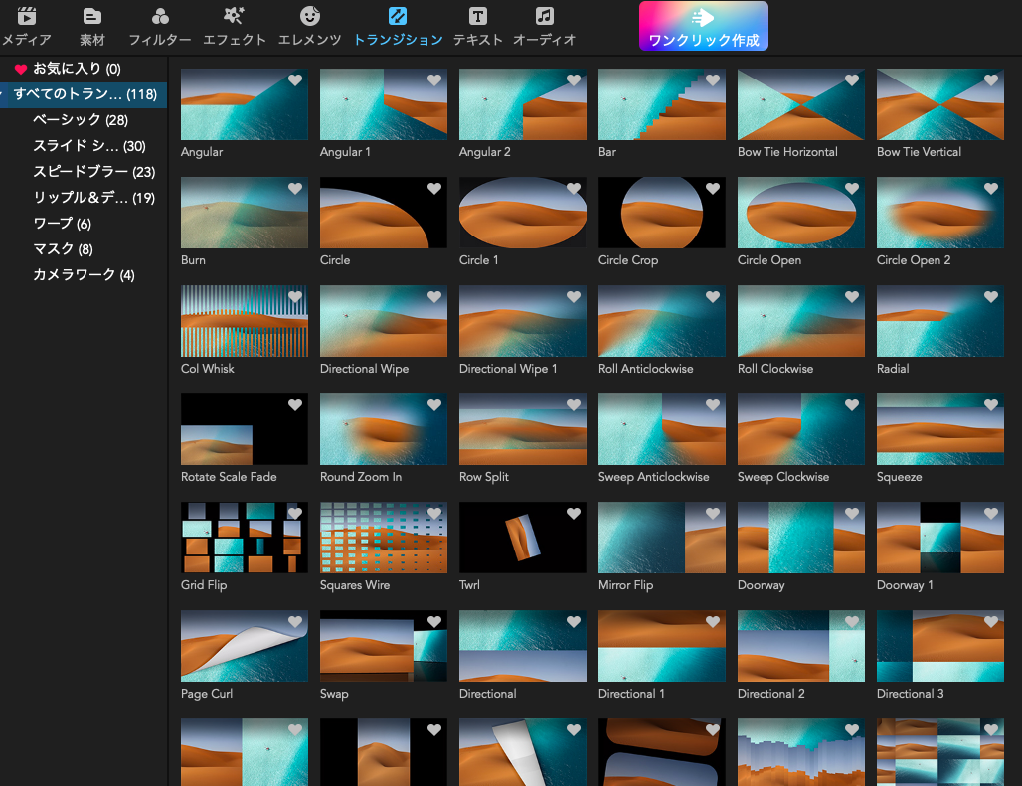The width and height of the screenshot is (1022, 786).
Task: Favorite the Angular transition with its heart
Action: tap(295, 80)
